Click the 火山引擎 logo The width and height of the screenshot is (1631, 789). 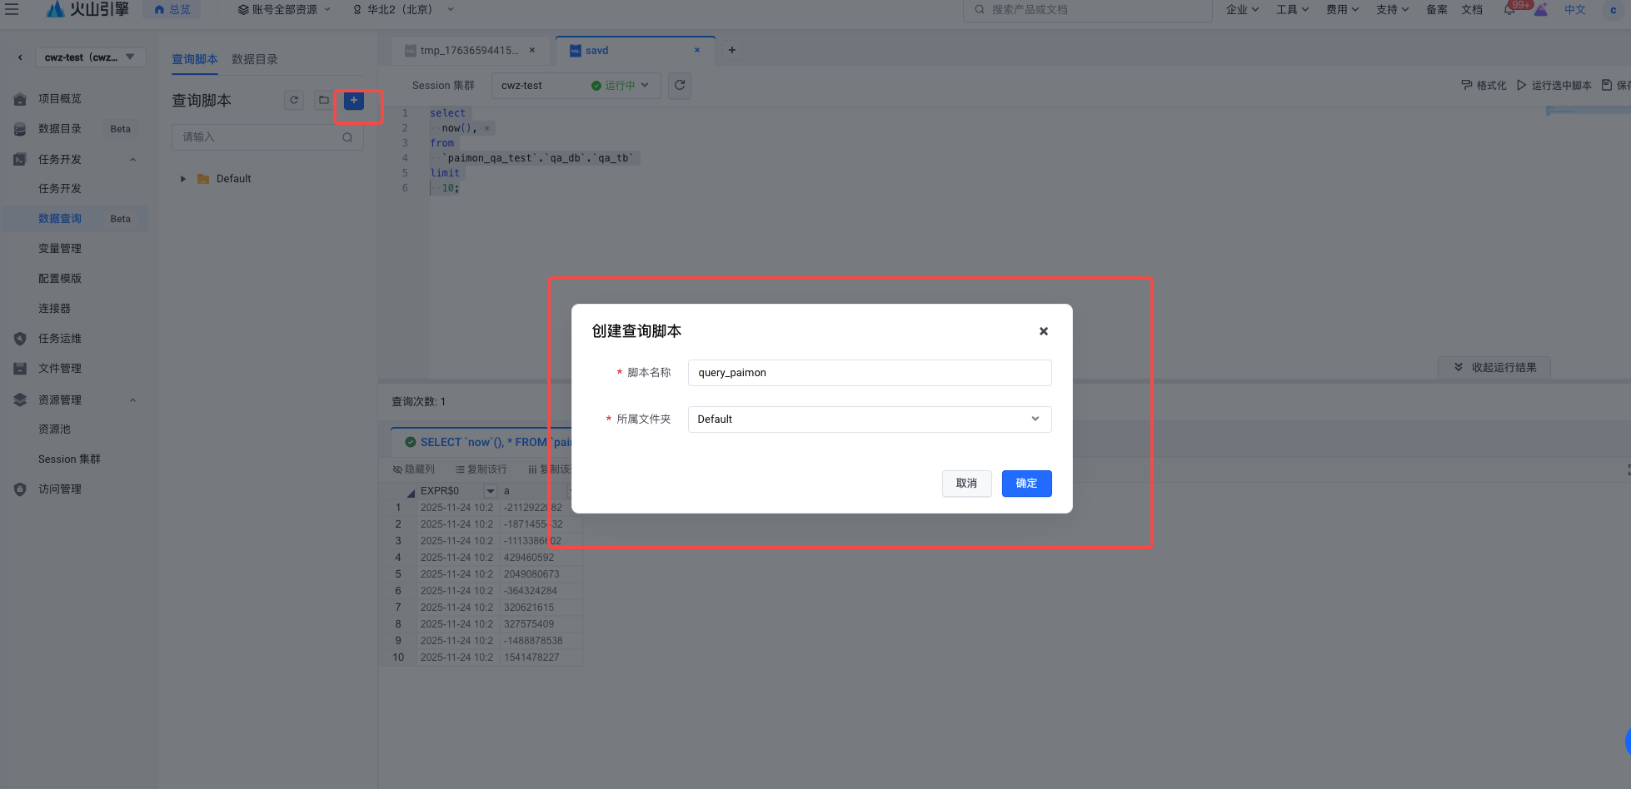[87, 9]
